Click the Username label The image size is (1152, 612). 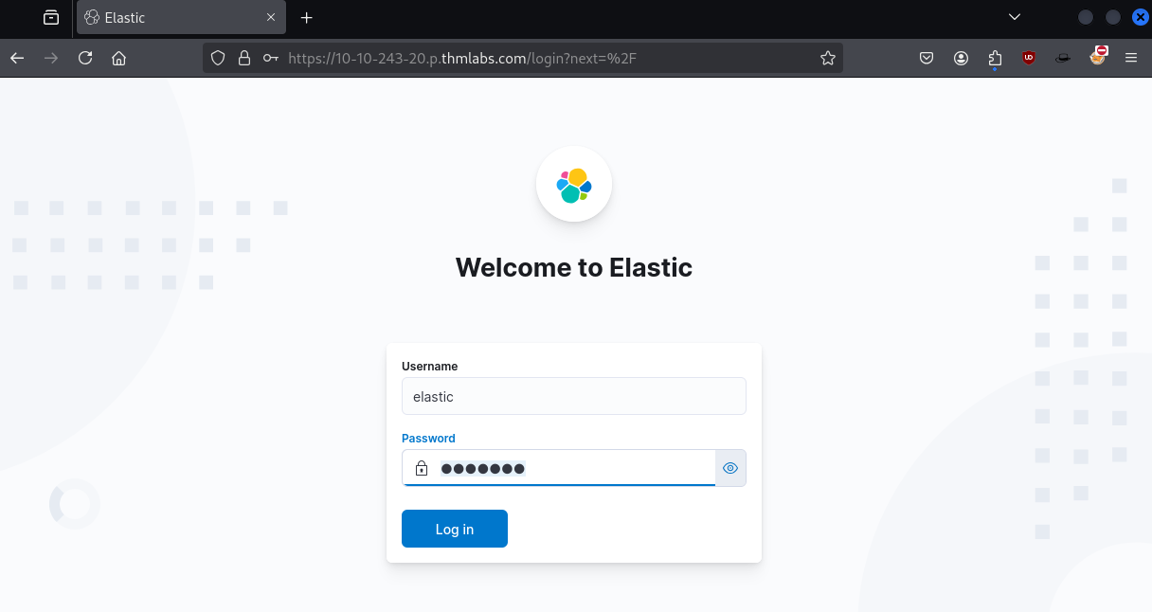coord(429,366)
